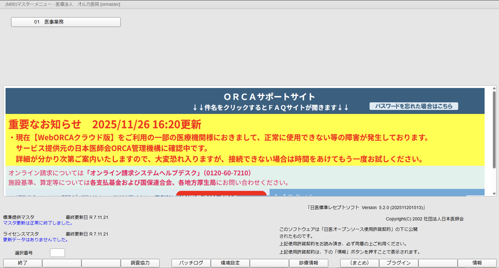This screenshot has height=268, width=499.
Task: Click the 日医標準レセプトソフト Version 5.2.0 text
Action: (x=366, y=208)
